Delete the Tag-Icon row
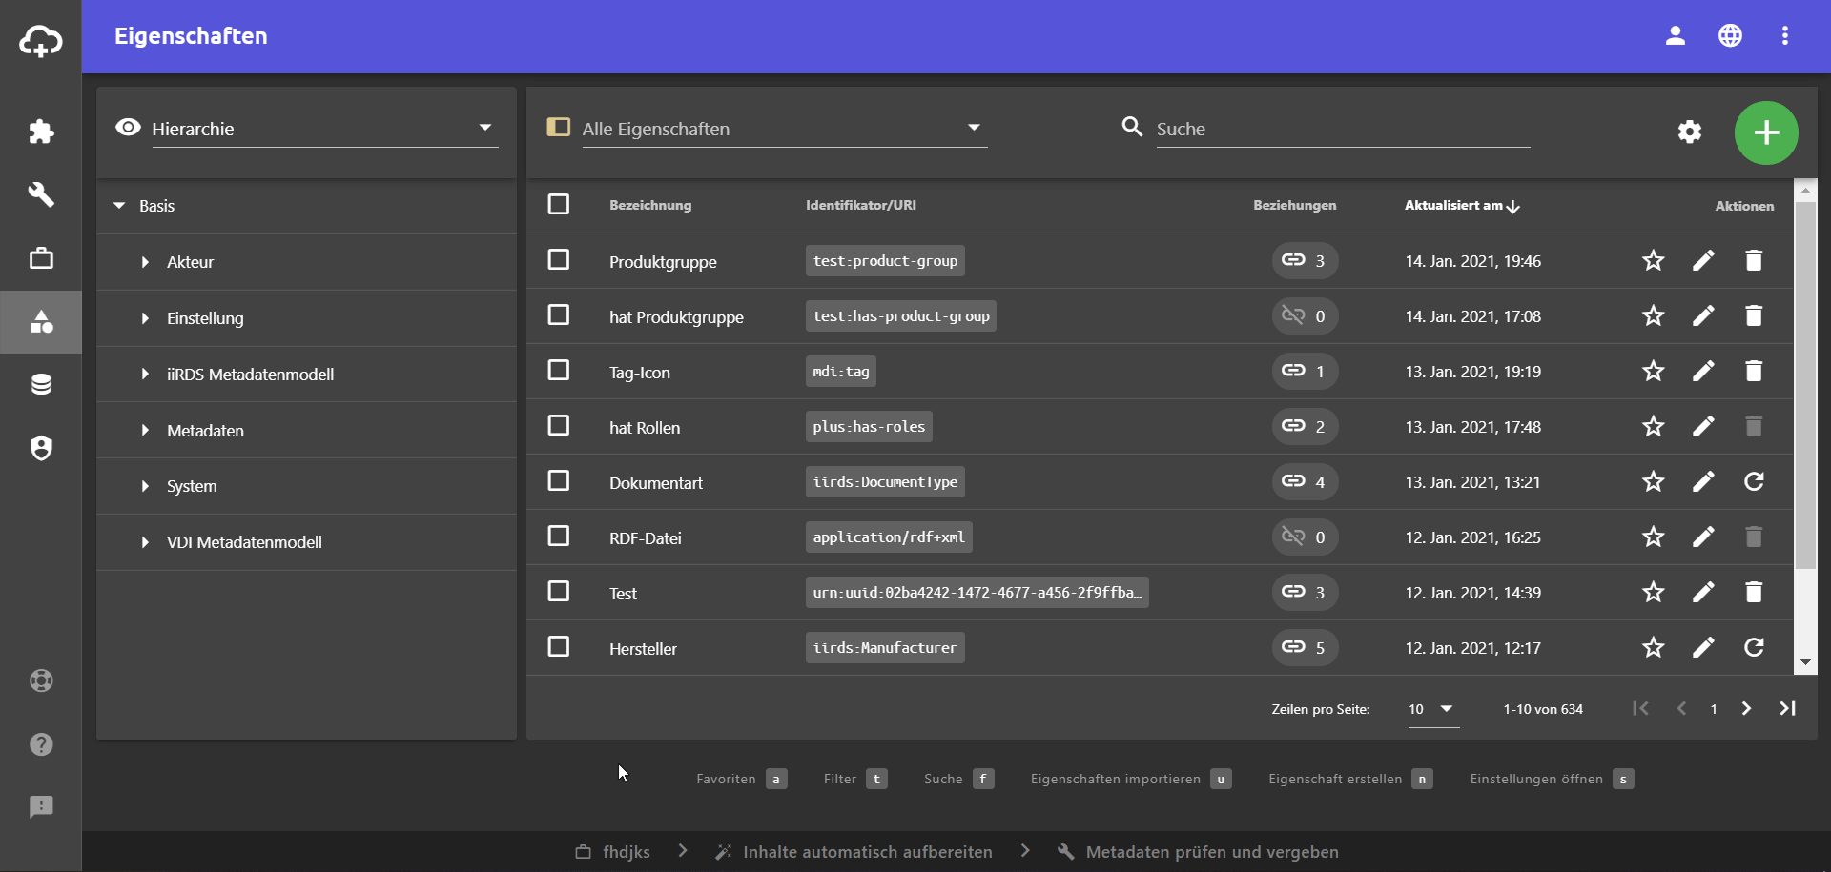This screenshot has height=872, width=1831. (x=1754, y=371)
